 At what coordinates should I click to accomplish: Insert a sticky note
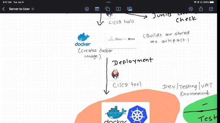click(97, 9)
